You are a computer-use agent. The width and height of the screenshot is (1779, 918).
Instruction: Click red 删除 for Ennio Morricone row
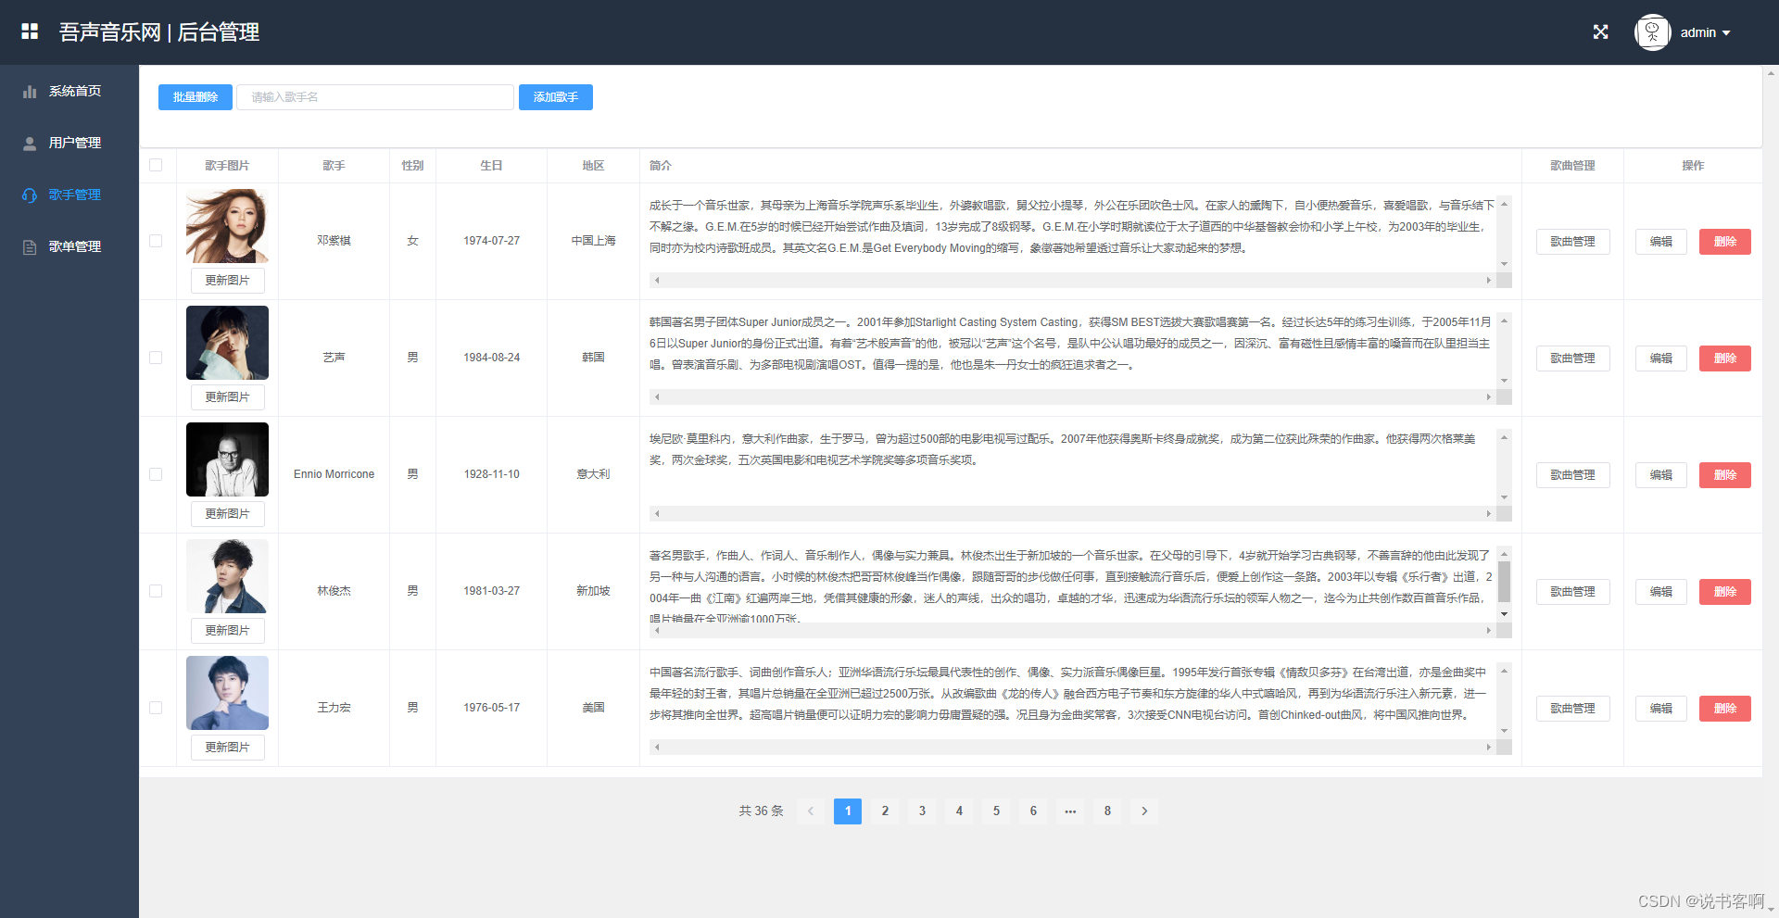pyautogui.click(x=1725, y=475)
